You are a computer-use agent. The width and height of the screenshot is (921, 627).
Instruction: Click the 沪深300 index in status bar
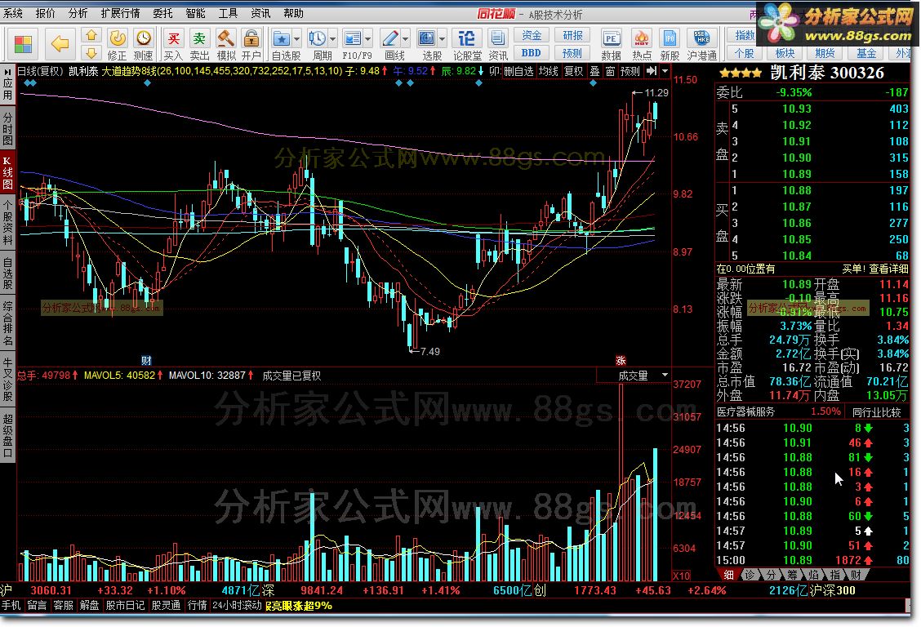point(832,590)
